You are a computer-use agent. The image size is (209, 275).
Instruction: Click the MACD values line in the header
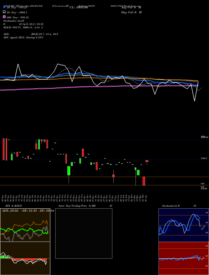click(23, 27)
